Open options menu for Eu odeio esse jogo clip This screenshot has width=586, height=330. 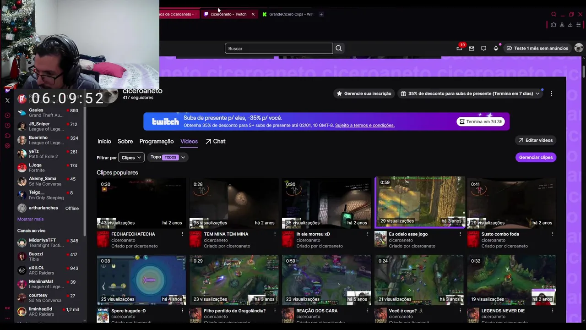tap(460, 234)
